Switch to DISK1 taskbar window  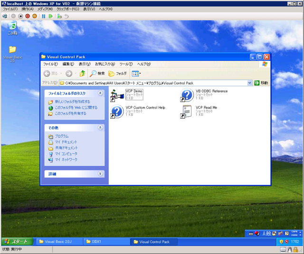[x=106, y=242]
